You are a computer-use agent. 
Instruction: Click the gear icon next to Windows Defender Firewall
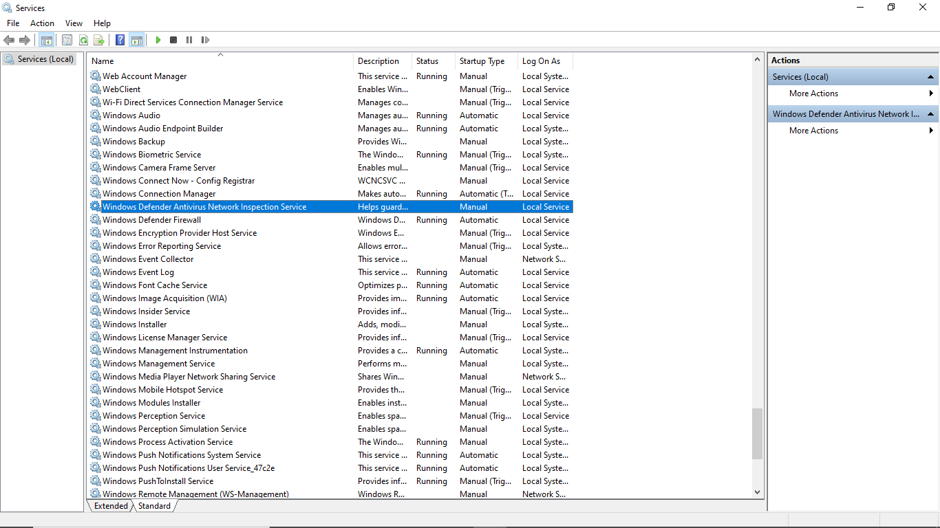(x=95, y=220)
